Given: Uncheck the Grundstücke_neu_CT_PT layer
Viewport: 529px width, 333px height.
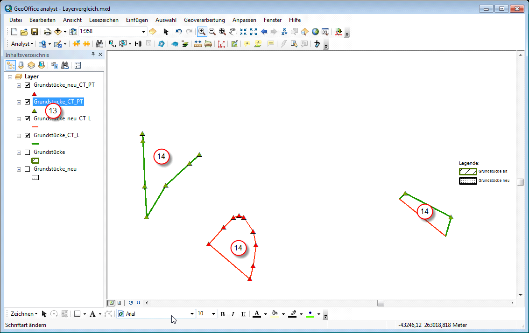Looking at the screenshot, I should point(27,85).
